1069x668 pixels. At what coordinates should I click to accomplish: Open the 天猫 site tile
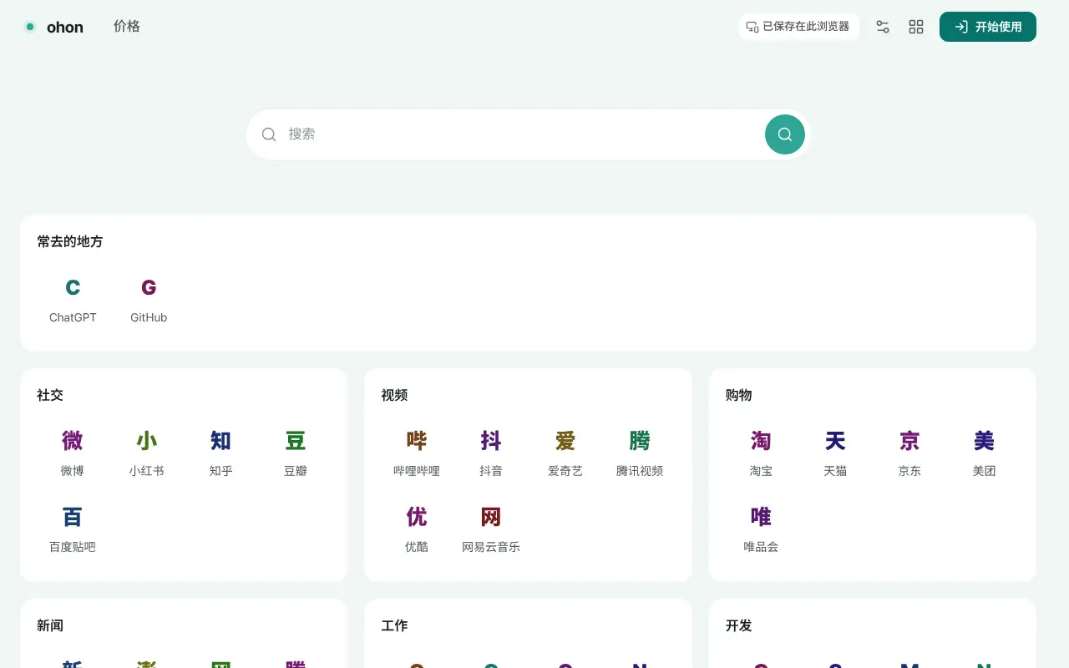coord(835,453)
